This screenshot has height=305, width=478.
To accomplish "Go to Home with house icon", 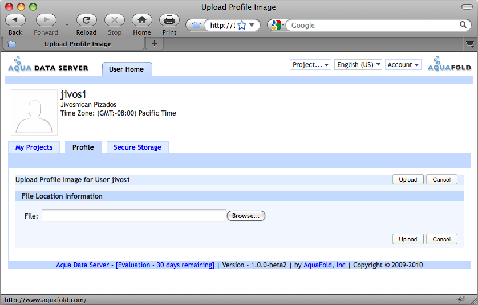I will point(142,20).
